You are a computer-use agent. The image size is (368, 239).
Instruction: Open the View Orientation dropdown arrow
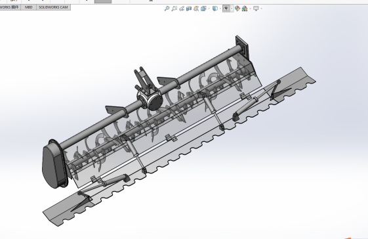coord(209,9)
